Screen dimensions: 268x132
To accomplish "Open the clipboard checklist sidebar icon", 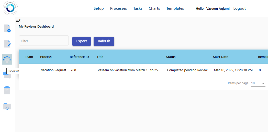I will (x=7, y=90).
